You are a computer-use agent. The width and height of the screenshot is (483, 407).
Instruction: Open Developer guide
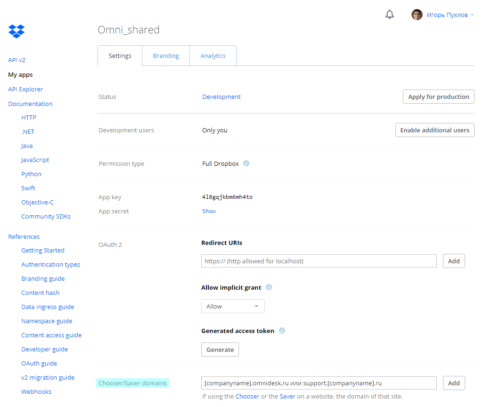coord(45,350)
